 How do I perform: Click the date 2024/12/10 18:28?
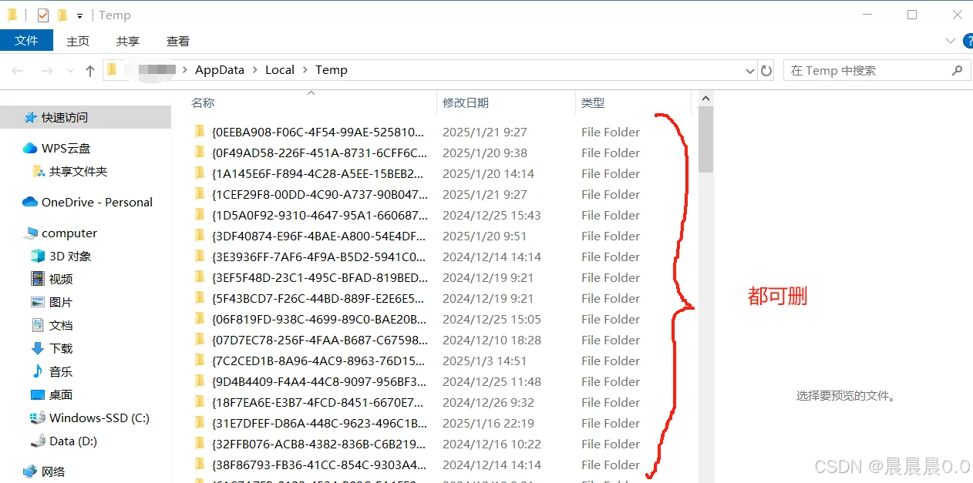point(492,340)
